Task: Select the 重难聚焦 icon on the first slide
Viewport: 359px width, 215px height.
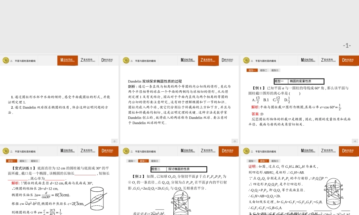Action: tap(88, 60)
